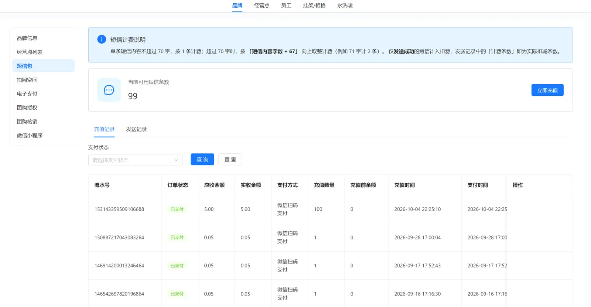Viewport: 591px width, 307px height.
Task: Open the 挂架/柜格 top tab
Action: [314, 6]
